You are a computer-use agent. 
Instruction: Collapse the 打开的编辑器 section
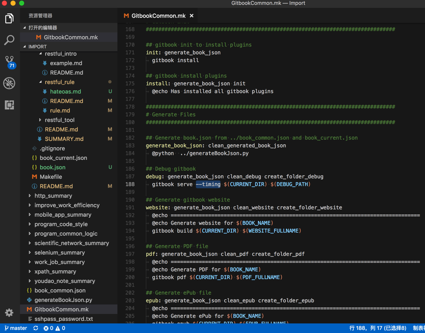click(42, 28)
